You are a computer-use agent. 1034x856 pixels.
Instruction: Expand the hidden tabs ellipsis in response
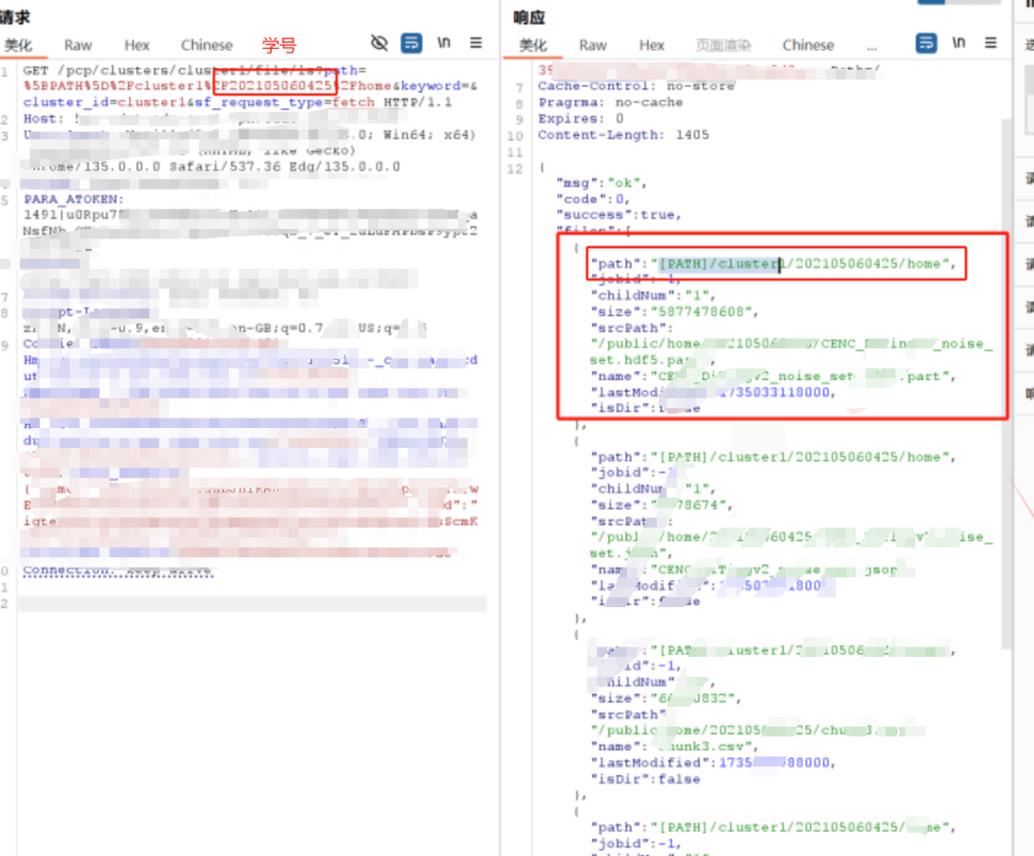[x=872, y=48]
